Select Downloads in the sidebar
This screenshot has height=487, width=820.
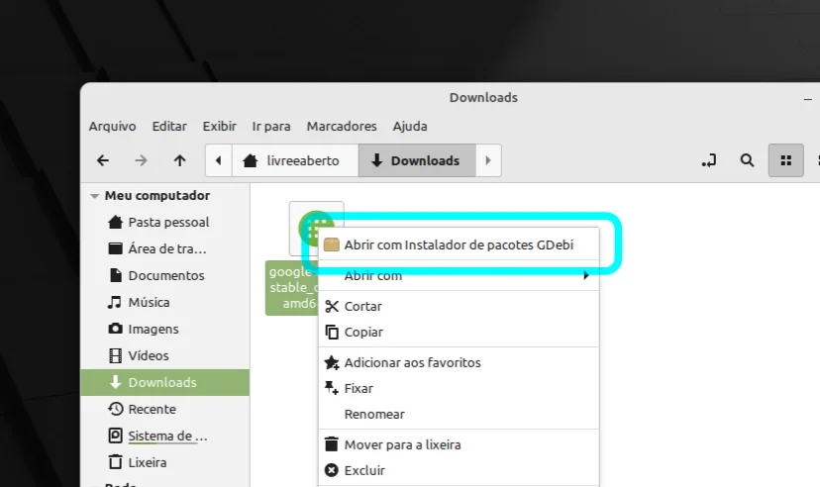tap(164, 382)
